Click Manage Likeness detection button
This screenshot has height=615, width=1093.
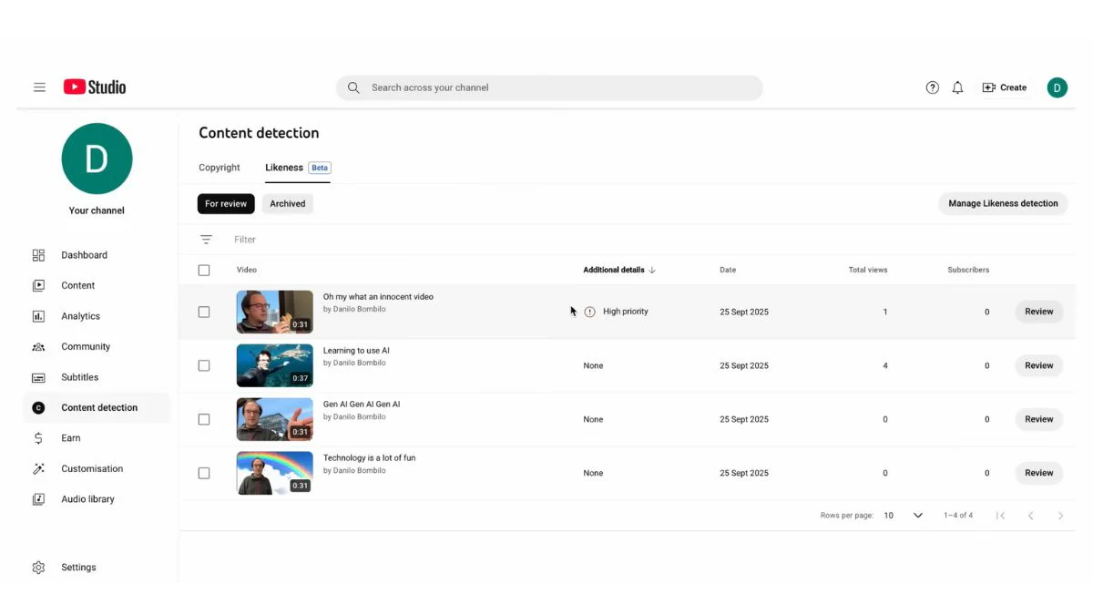[x=1002, y=204]
